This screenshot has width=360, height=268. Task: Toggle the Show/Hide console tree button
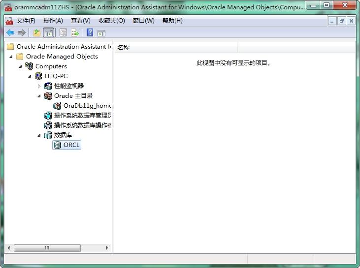pos(48,33)
